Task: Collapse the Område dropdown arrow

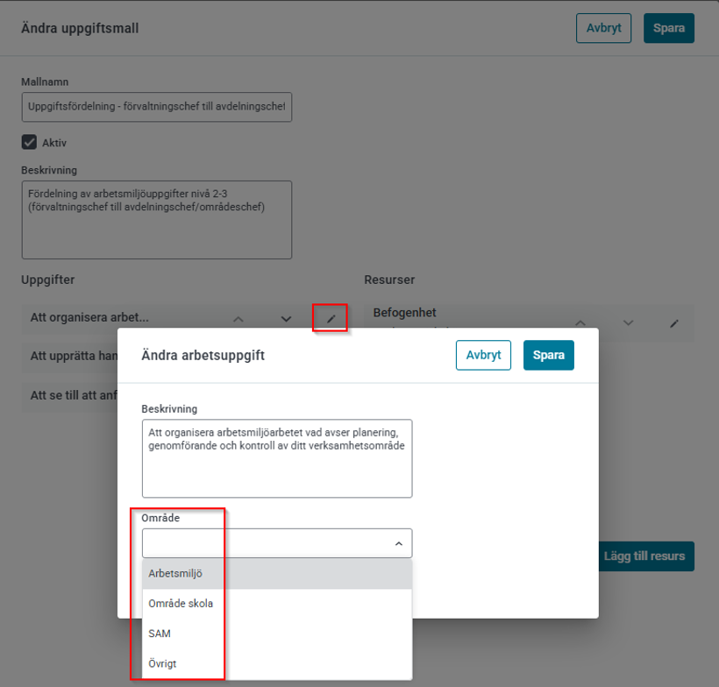Action: click(398, 543)
